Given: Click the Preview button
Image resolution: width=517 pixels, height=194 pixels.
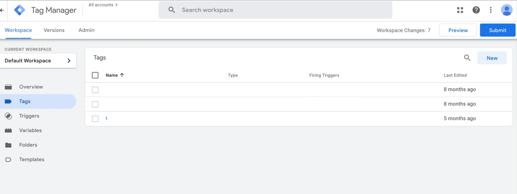Looking at the screenshot, I should (x=458, y=30).
